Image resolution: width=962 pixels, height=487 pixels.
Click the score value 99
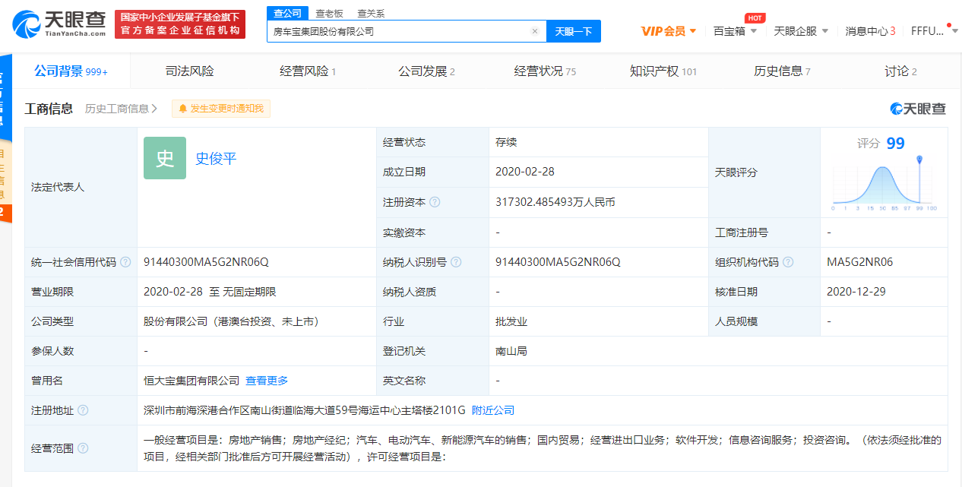tap(895, 143)
